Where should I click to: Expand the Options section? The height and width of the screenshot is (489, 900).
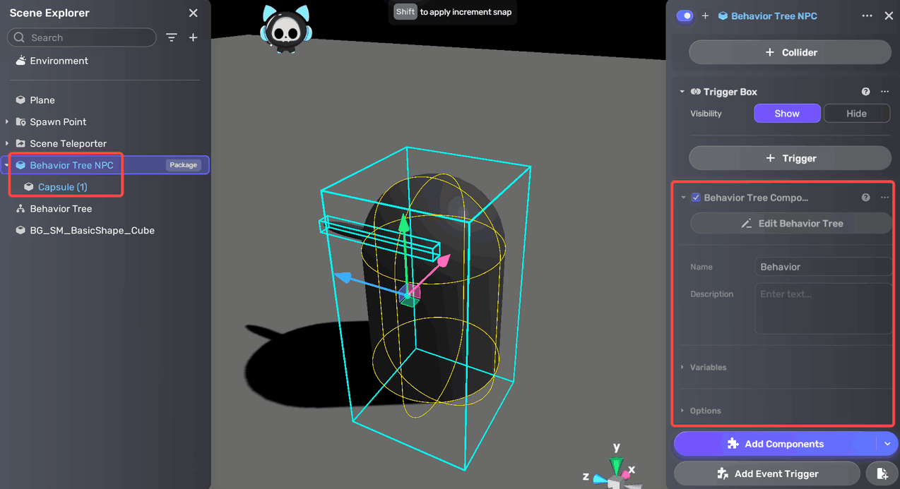pos(705,411)
